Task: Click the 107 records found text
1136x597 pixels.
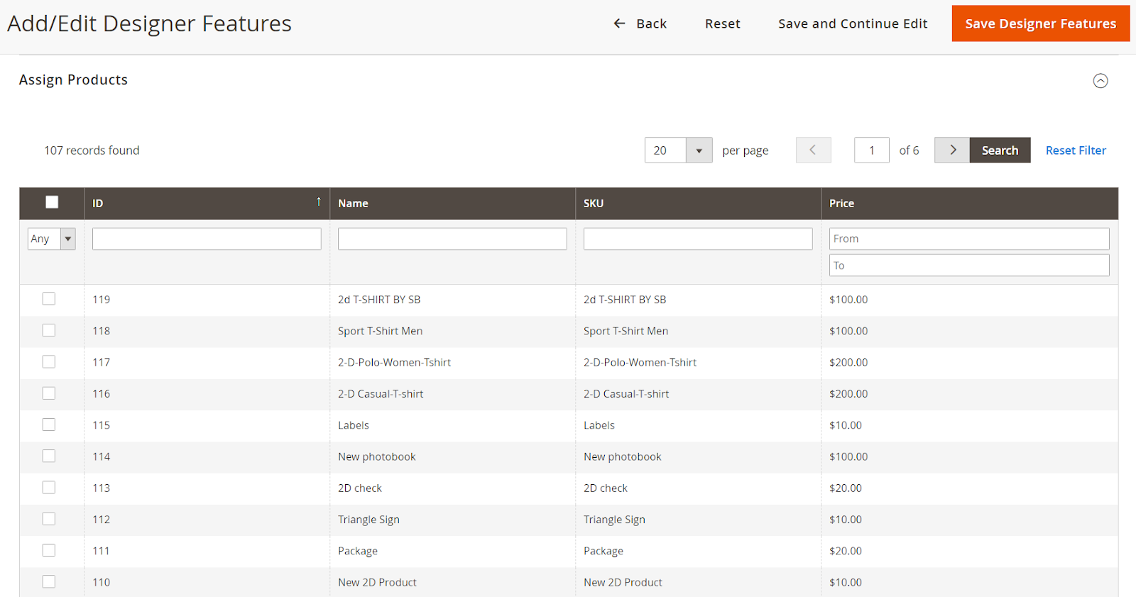Action: point(92,150)
